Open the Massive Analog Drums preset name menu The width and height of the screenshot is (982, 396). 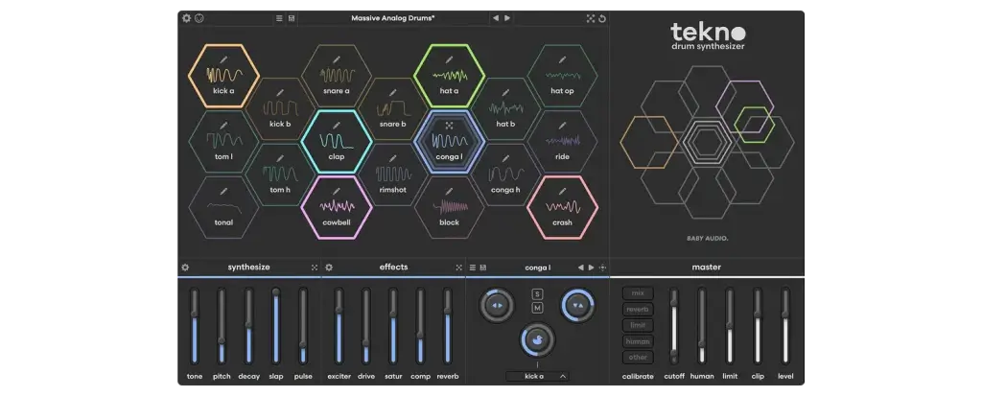392,18
